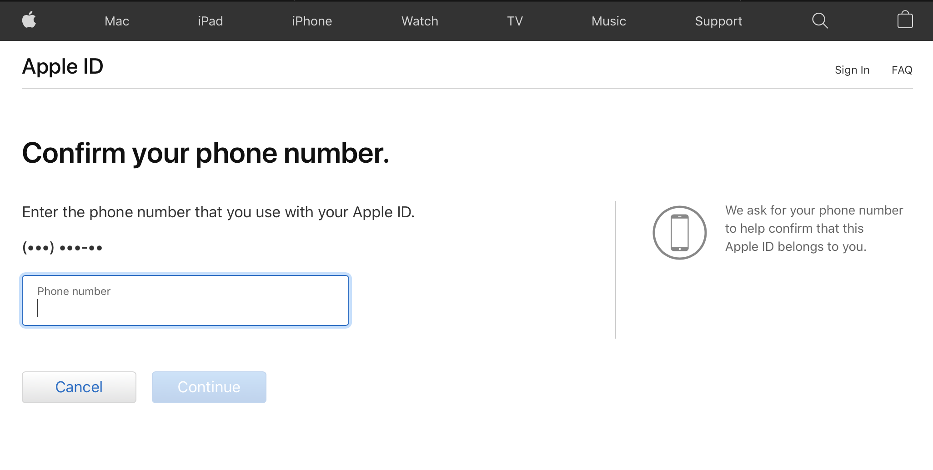This screenshot has height=470, width=933.
Task: Click the help text about Apple ID ownership
Action: [814, 228]
